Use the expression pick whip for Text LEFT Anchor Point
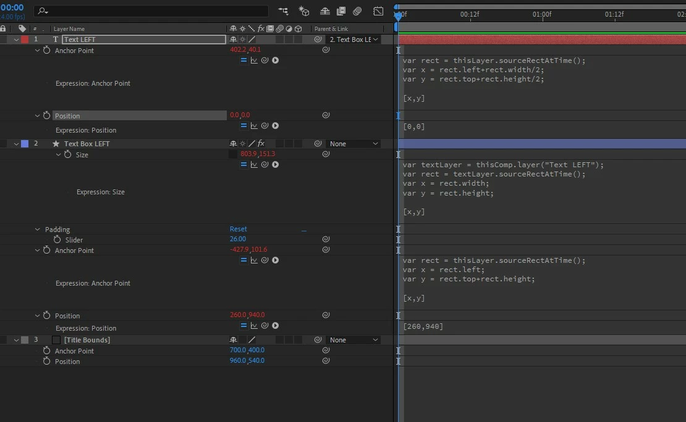The height and width of the screenshot is (422, 686). click(x=265, y=60)
